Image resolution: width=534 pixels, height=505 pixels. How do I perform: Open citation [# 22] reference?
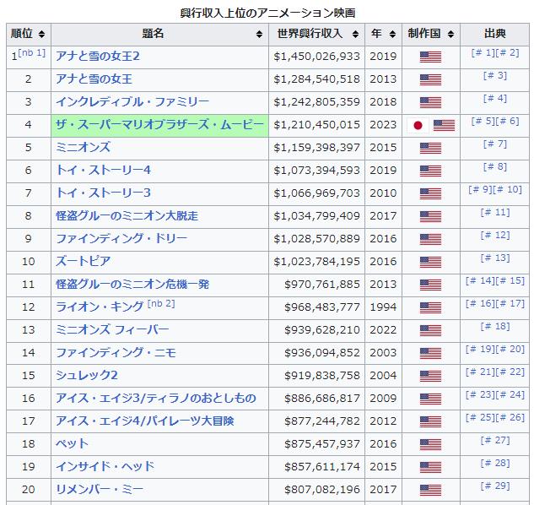(x=510, y=372)
